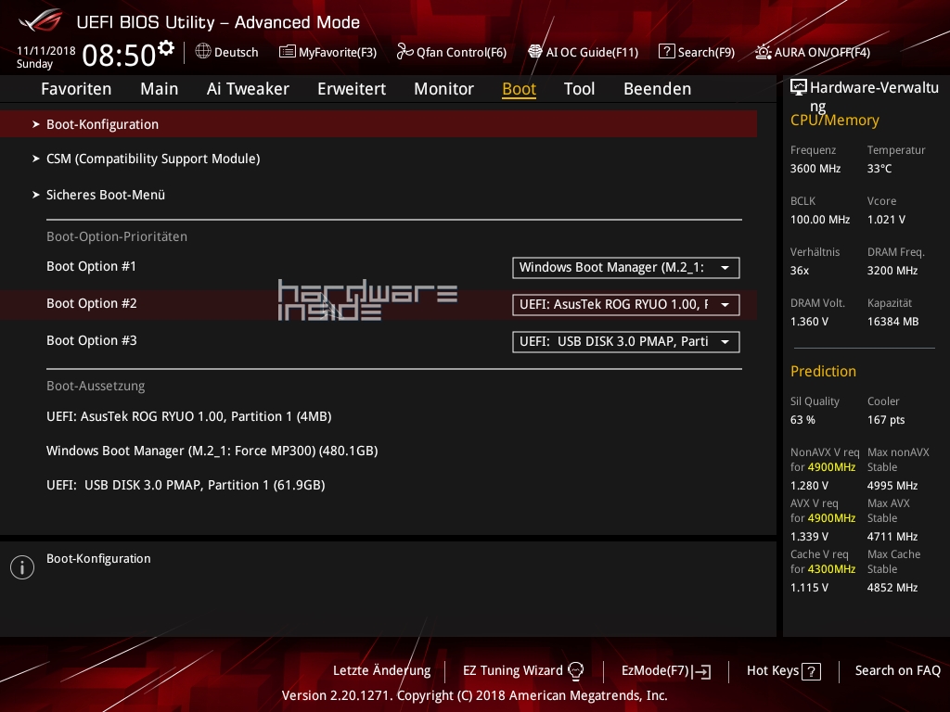Viewport: 950px width, 712px height.
Task: Open the Boot Option #3 dropdown
Action: [626, 341]
